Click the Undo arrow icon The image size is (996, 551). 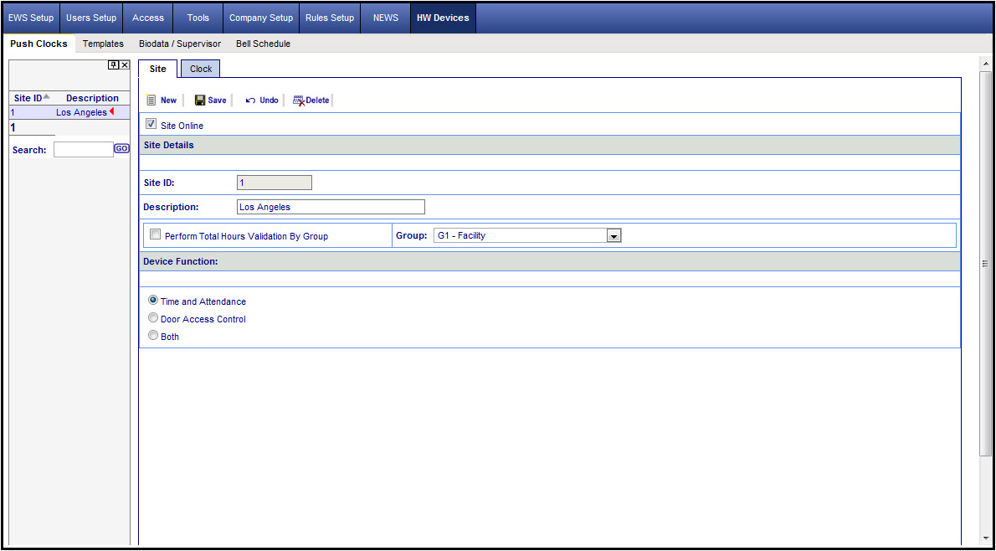251,100
